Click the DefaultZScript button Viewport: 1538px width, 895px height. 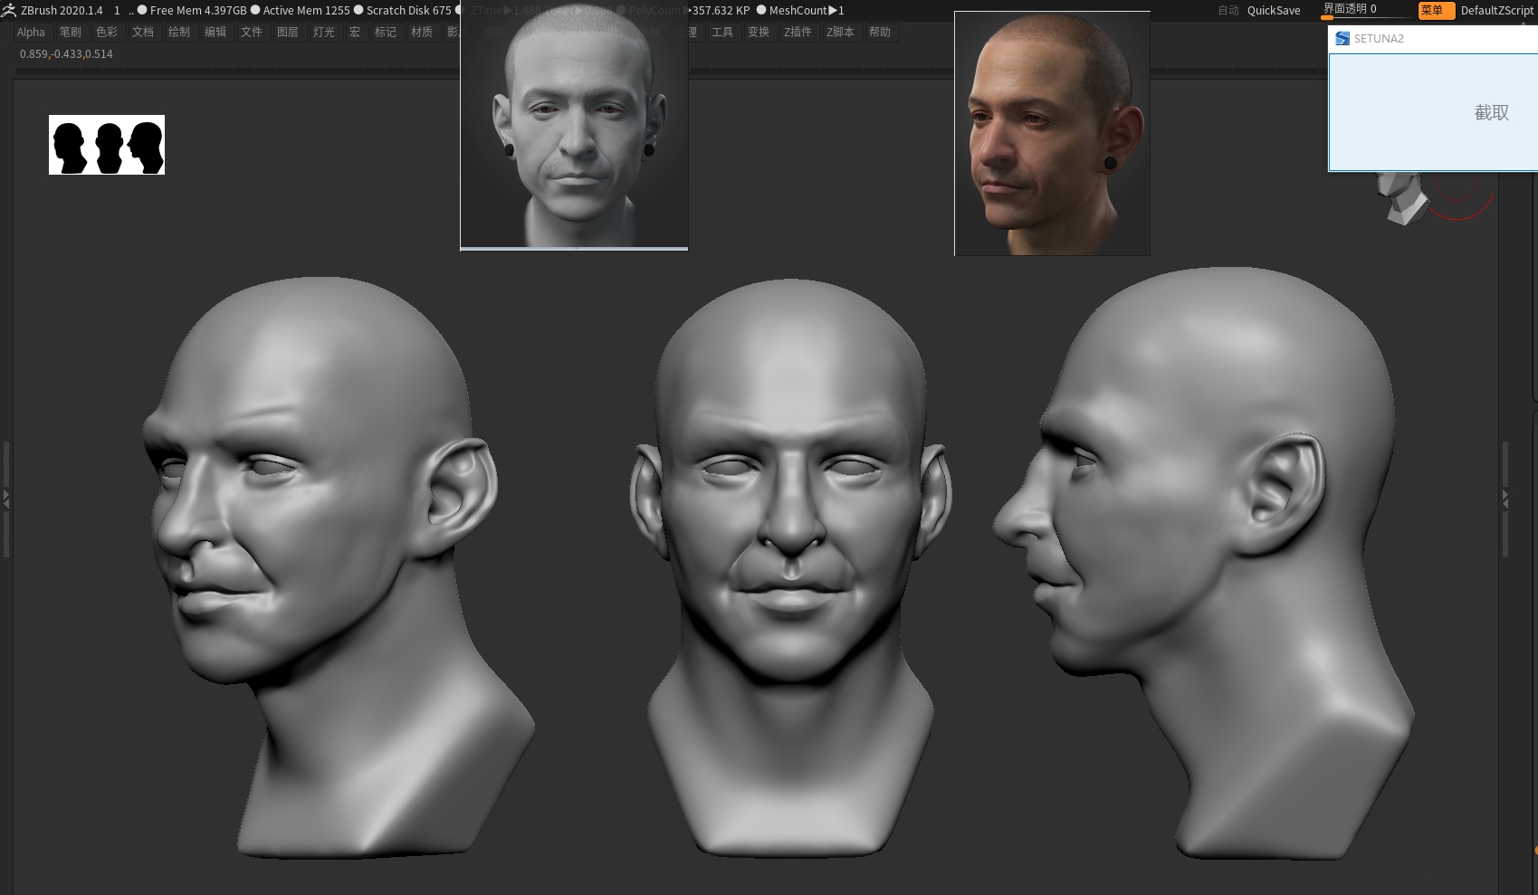click(1497, 11)
